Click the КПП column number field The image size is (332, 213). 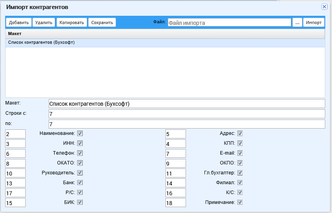176,144
